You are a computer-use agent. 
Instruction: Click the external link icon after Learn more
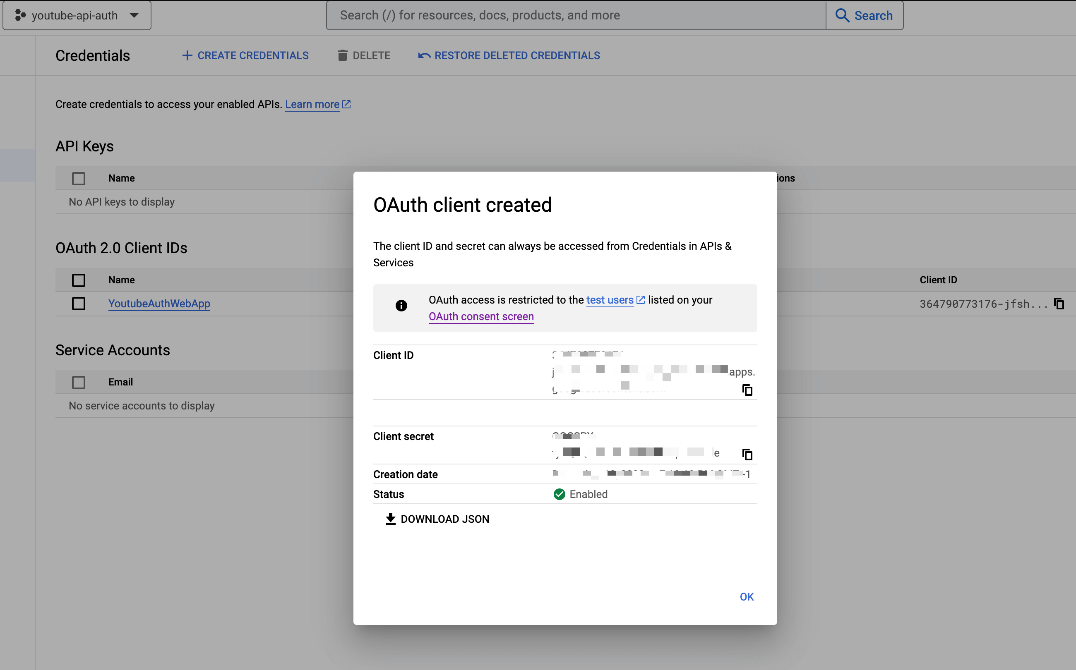pyautogui.click(x=346, y=104)
